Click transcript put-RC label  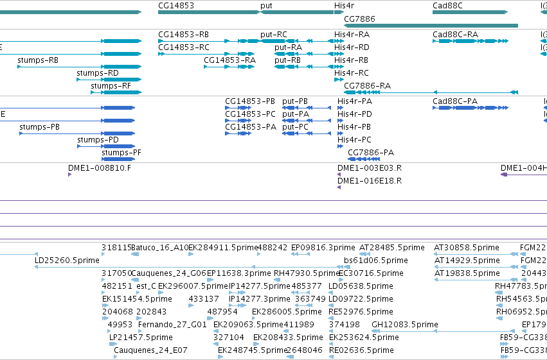[x=274, y=35]
